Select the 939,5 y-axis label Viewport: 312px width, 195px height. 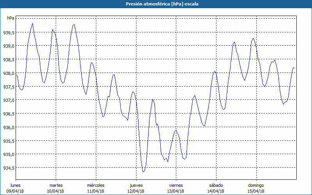(8, 32)
